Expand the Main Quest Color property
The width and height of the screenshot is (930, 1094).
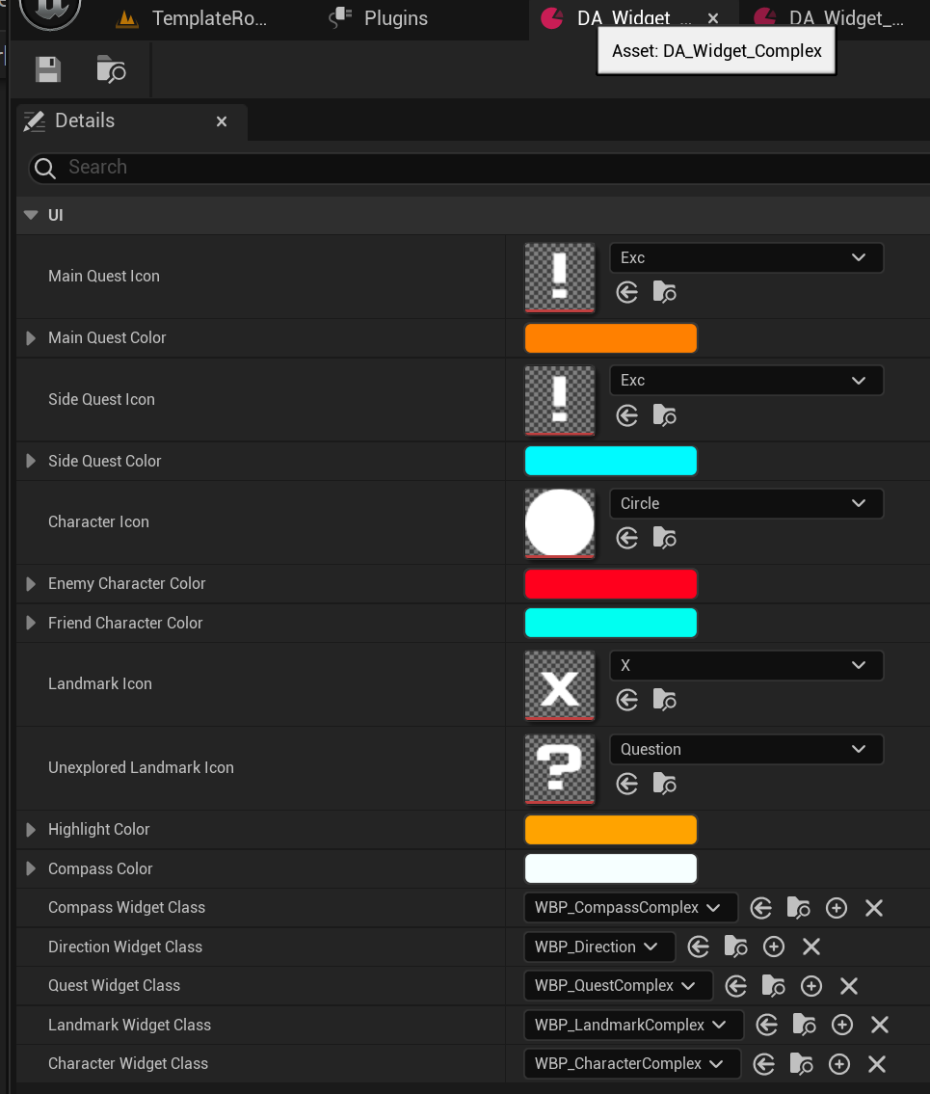pyautogui.click(x=31, y=337)
